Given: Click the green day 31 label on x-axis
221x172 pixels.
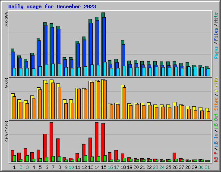Looking at the screenshot, I should tap(207, 167).
